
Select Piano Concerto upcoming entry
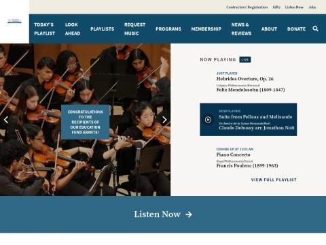coord(233,154)
